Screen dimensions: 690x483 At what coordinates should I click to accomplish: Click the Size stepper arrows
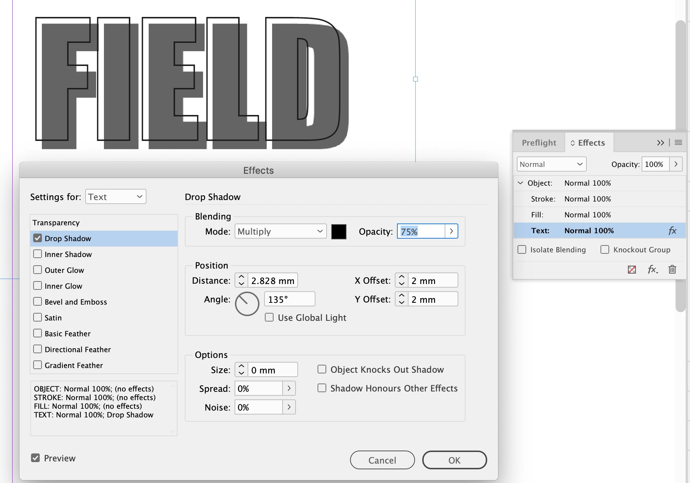(241, 370)
